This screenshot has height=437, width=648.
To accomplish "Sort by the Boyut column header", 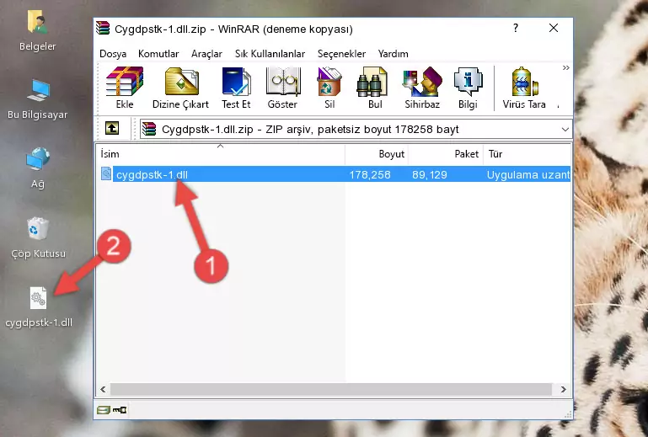I will [x=377, y=154].
